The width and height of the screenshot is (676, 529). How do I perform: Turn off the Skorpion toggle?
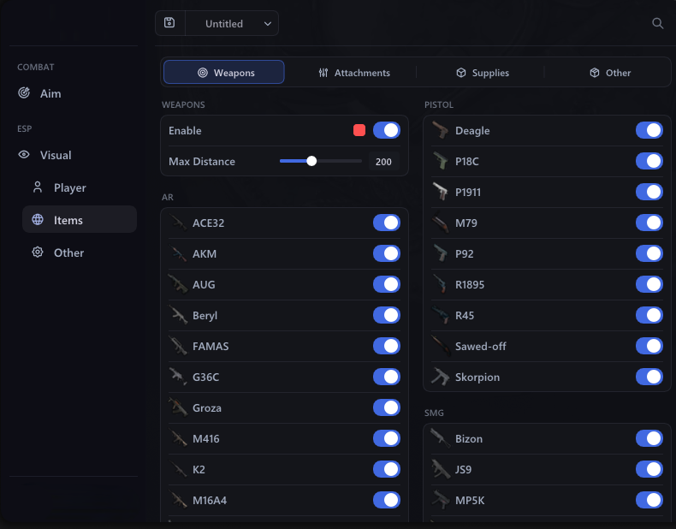(649, 377)
